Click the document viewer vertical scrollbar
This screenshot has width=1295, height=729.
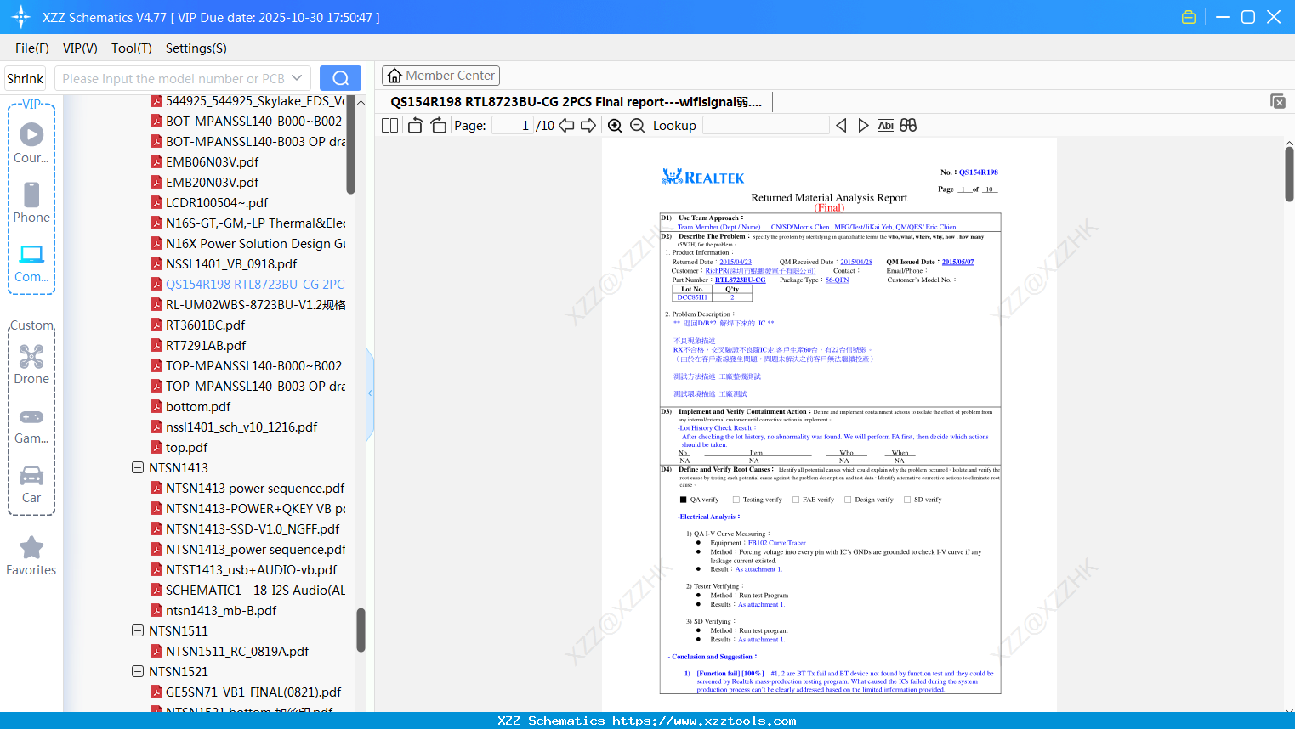[1289, 173]
